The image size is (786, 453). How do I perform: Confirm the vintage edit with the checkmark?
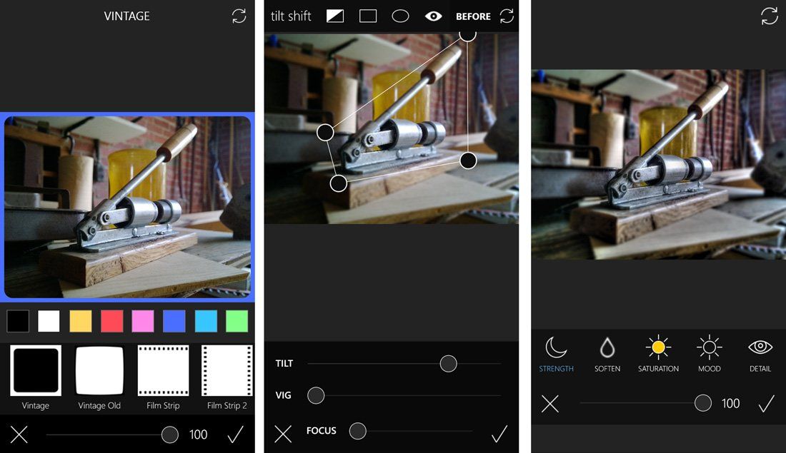coord(236,434)
